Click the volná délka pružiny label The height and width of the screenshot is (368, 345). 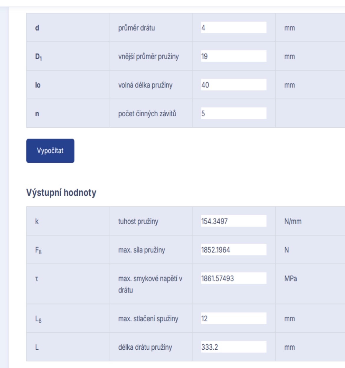click(145, 85)
